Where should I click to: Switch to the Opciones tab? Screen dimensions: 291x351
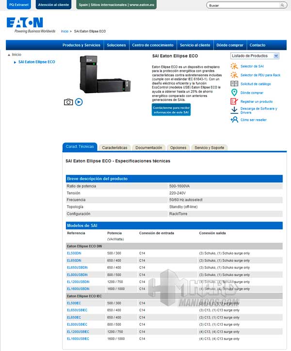(178, 148)
